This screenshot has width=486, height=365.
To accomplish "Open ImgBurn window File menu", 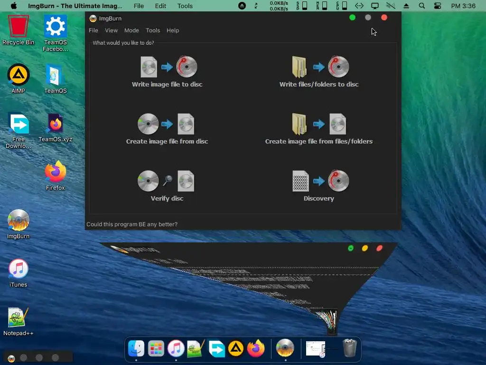I will [x=93, y=30].
